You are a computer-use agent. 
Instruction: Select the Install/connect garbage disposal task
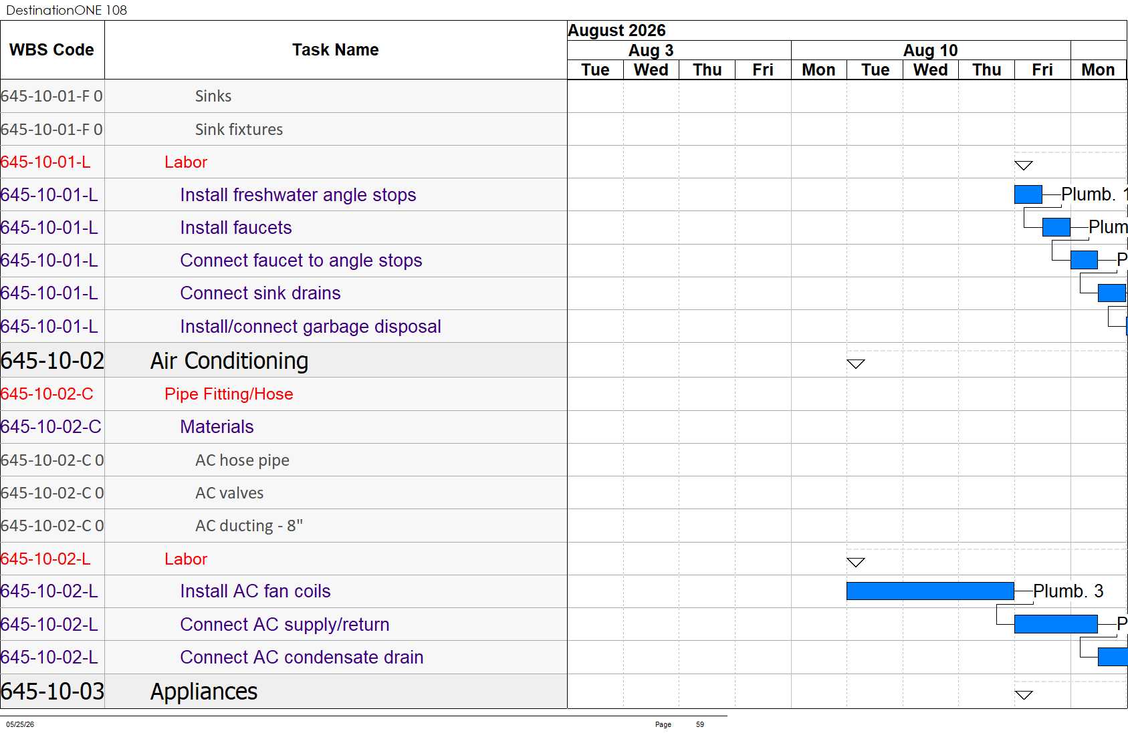(x=310, y=326)
